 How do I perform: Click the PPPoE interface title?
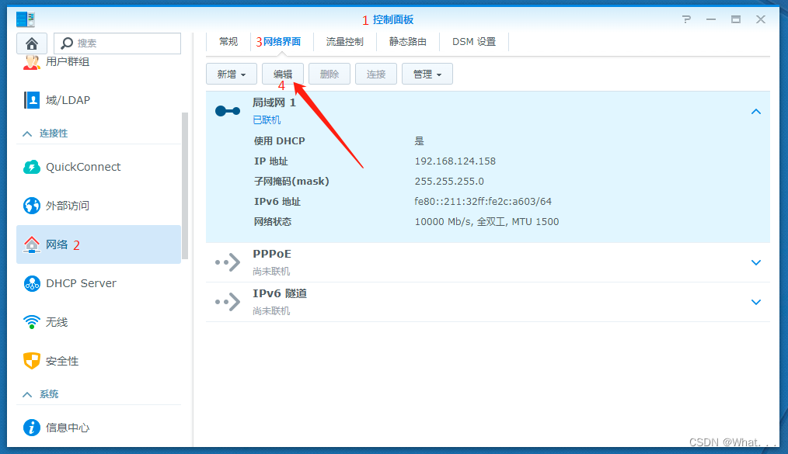pyautogui.click(x=272, y=254)
